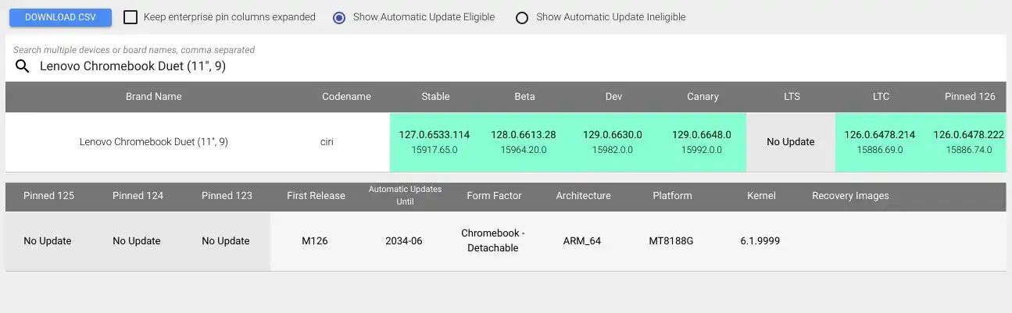Select Show Automatic Update Ineligible
Viewport: 1012px width, 313px height.
pyautogui.click(x=522, y=17)
